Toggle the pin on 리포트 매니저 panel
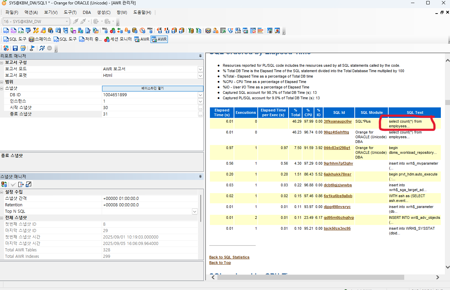The image size is (450, 290). click(x=200, y=56)
